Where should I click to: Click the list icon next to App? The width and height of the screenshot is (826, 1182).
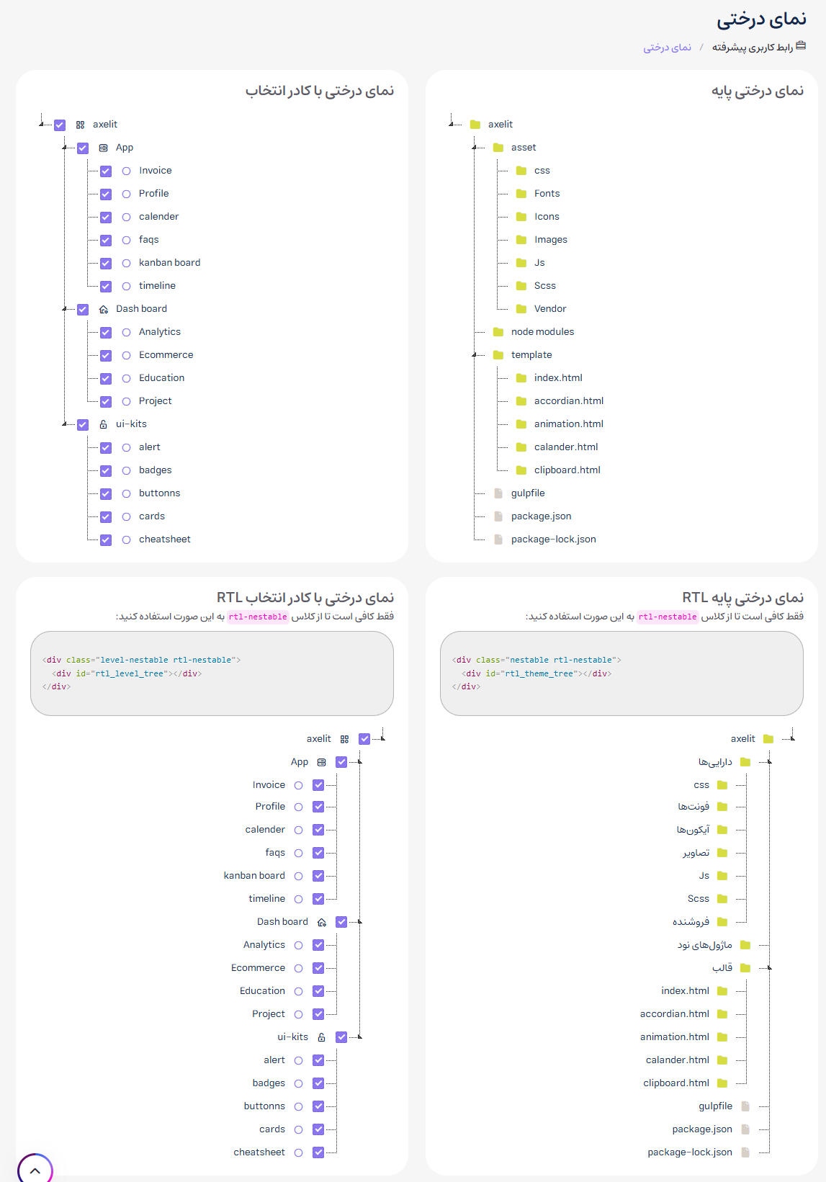[x=104, y=148]
